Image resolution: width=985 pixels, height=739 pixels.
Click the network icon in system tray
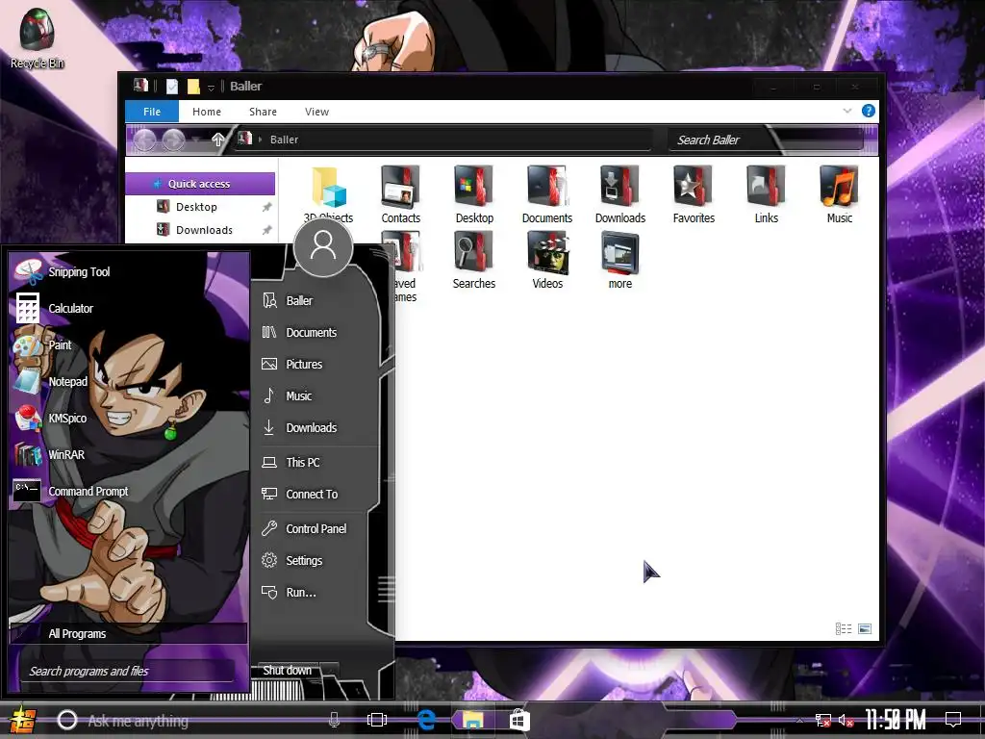pyautogui.click(x=823, y=720)
